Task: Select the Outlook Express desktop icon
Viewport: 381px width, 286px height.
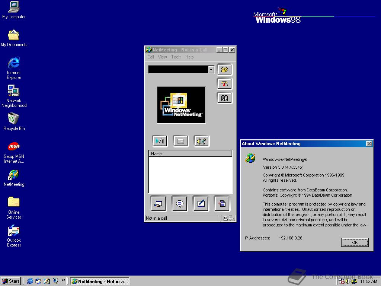Action: pos(14,236)
